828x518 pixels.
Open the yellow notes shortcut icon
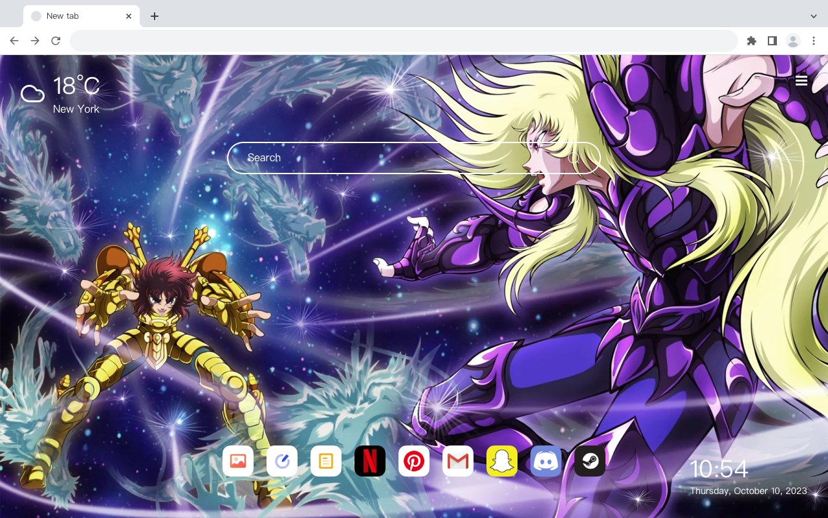pos(326,461)
